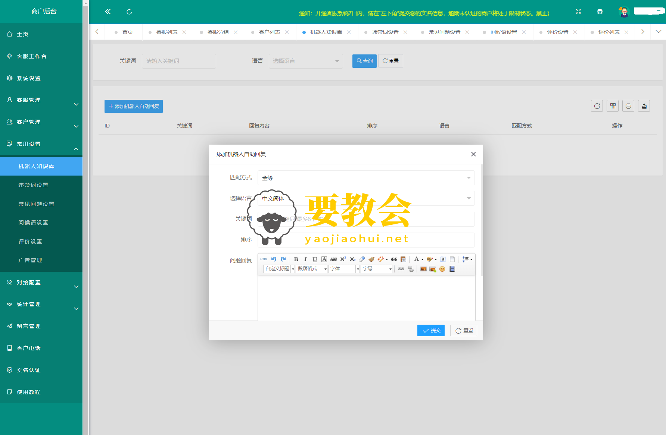Click inside the 问题回复 editor text area

366,297
